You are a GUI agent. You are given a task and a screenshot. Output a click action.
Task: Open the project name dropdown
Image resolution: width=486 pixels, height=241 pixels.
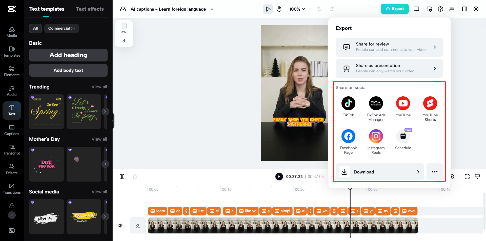pos(212,9)
